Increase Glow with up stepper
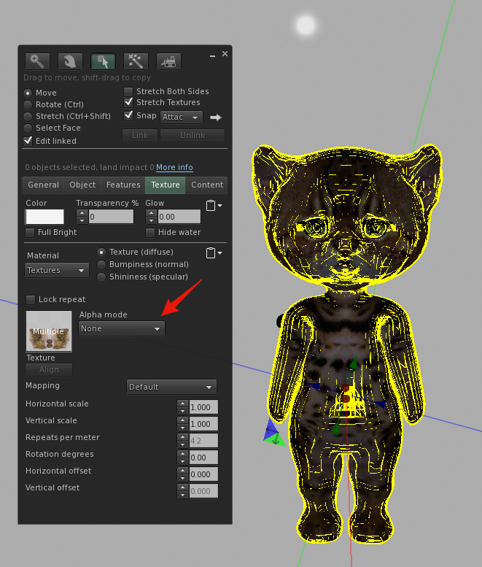The height and width of the screenshot is (567, 482). [152, 213]
